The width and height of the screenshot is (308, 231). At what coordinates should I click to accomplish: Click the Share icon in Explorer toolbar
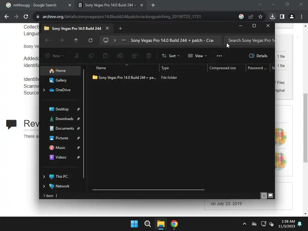point(134,56)
